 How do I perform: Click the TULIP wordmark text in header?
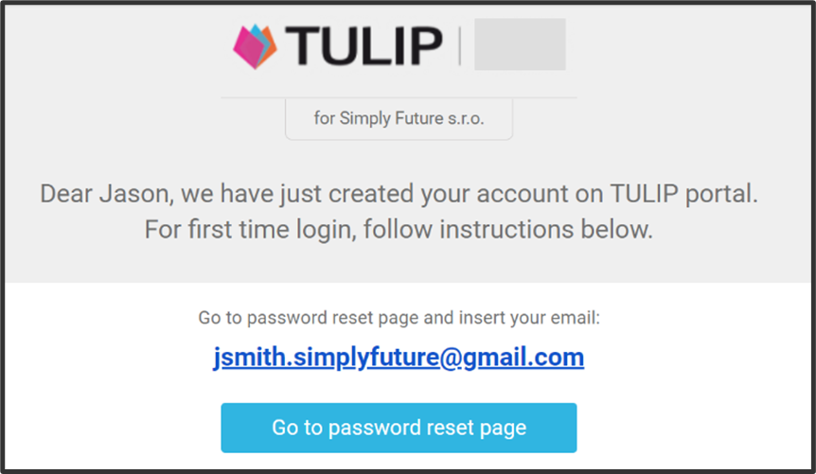pos(364,45)
